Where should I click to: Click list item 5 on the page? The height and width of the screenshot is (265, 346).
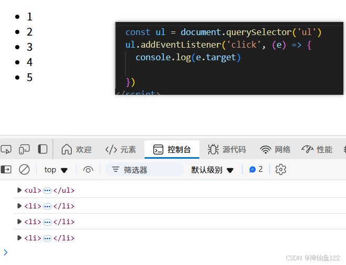[29, 78]
